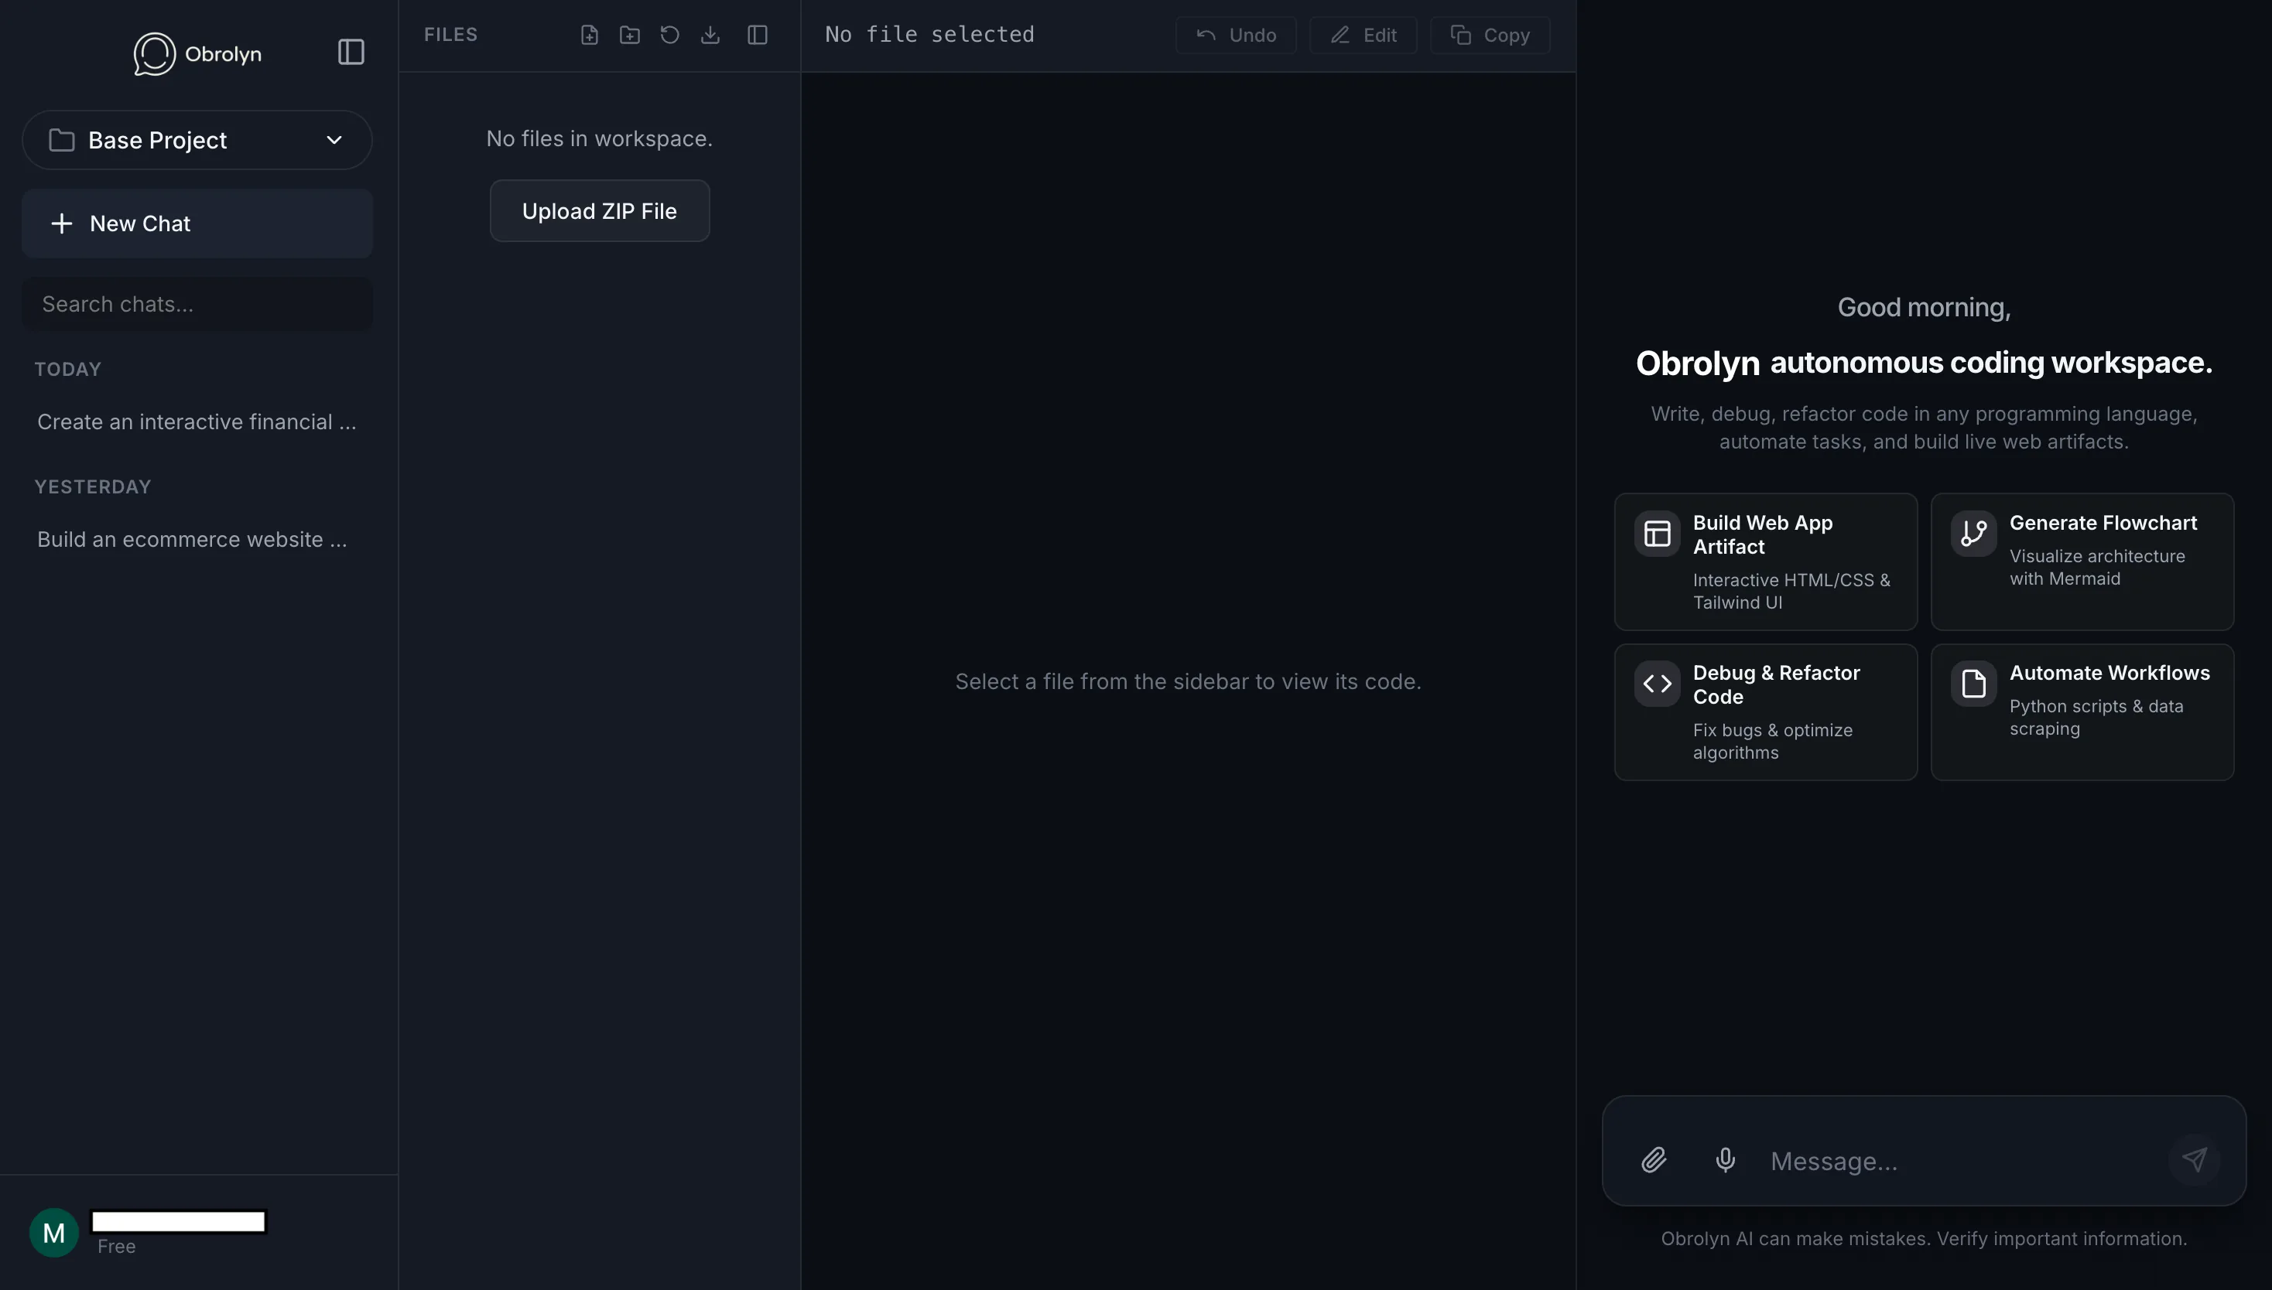Click the Obrolyn logo icon
The height and width of the screenshot is (1290, 2272).
pos(154,53)
